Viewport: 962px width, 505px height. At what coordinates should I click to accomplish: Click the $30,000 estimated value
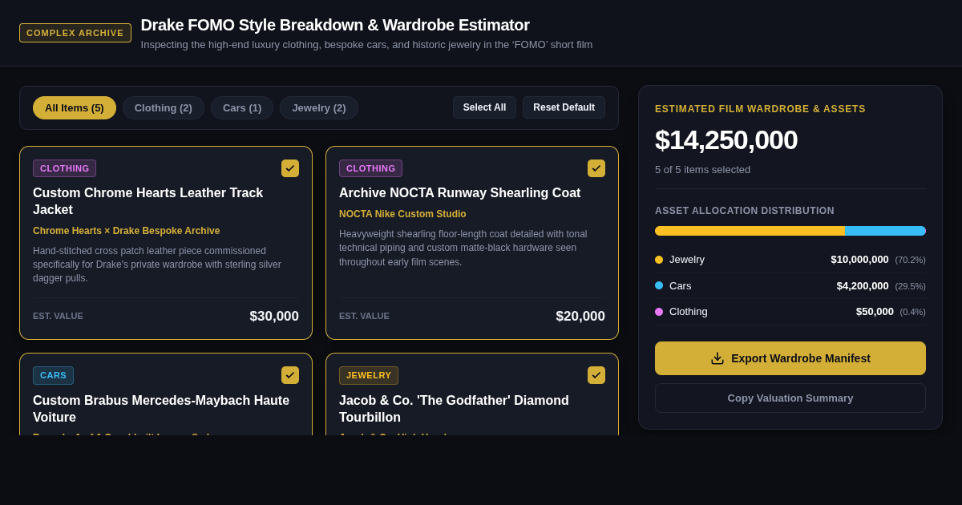[x=274, y=317]
